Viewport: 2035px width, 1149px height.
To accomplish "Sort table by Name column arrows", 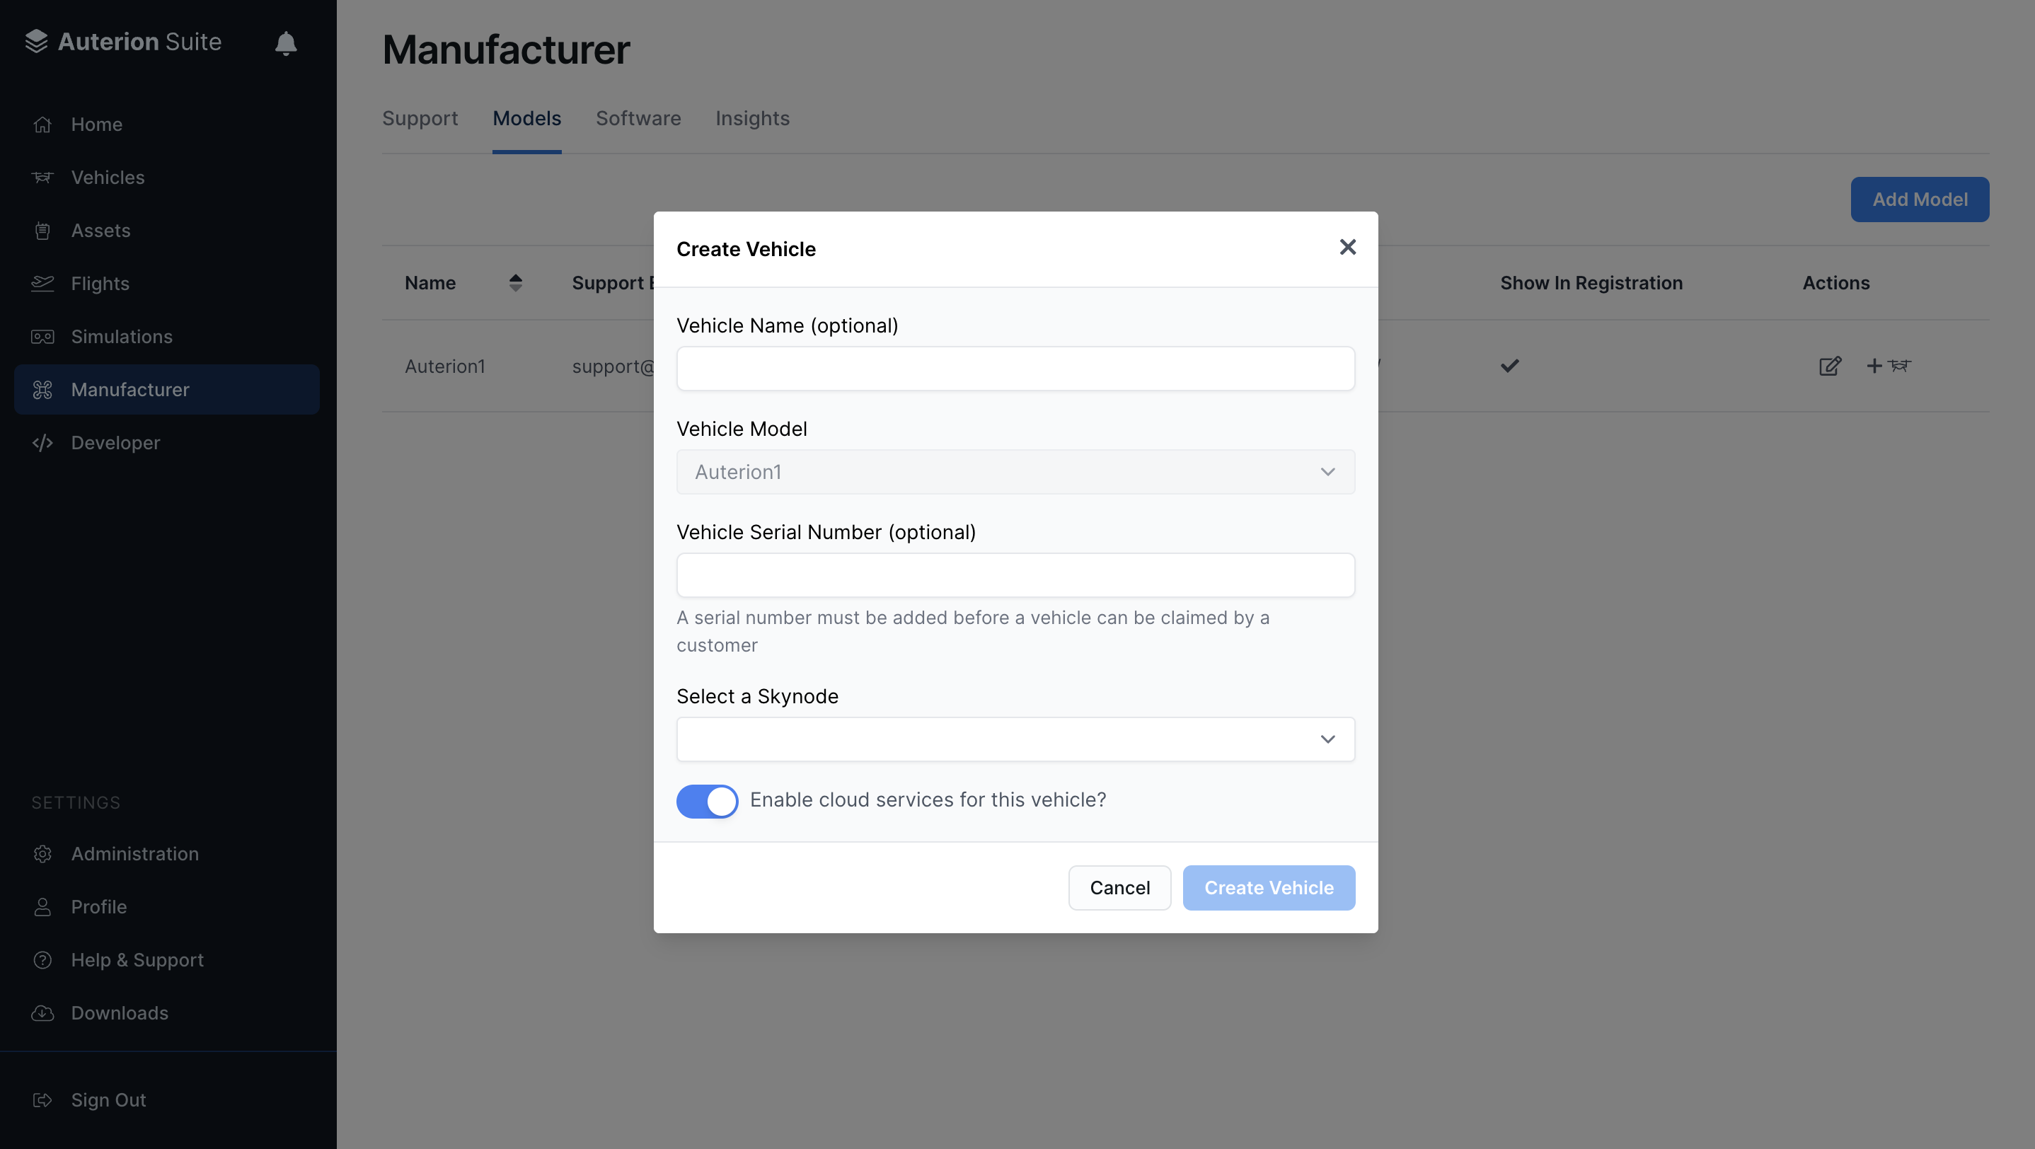I will [x=515, y=283].
